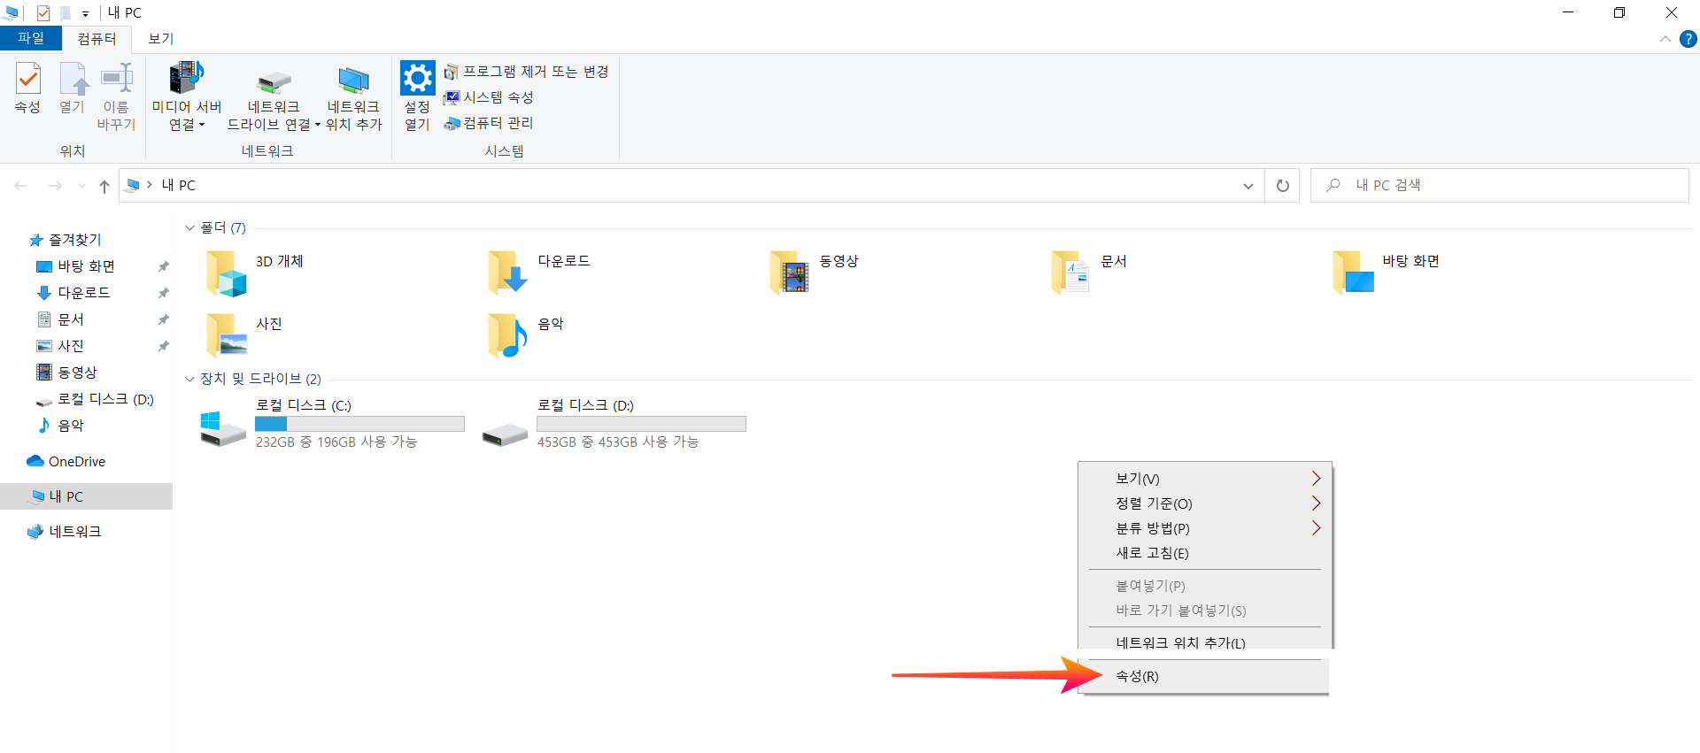Select the 로컬 디스크 (D:) drive icon in main pane

tap(505, 434)
